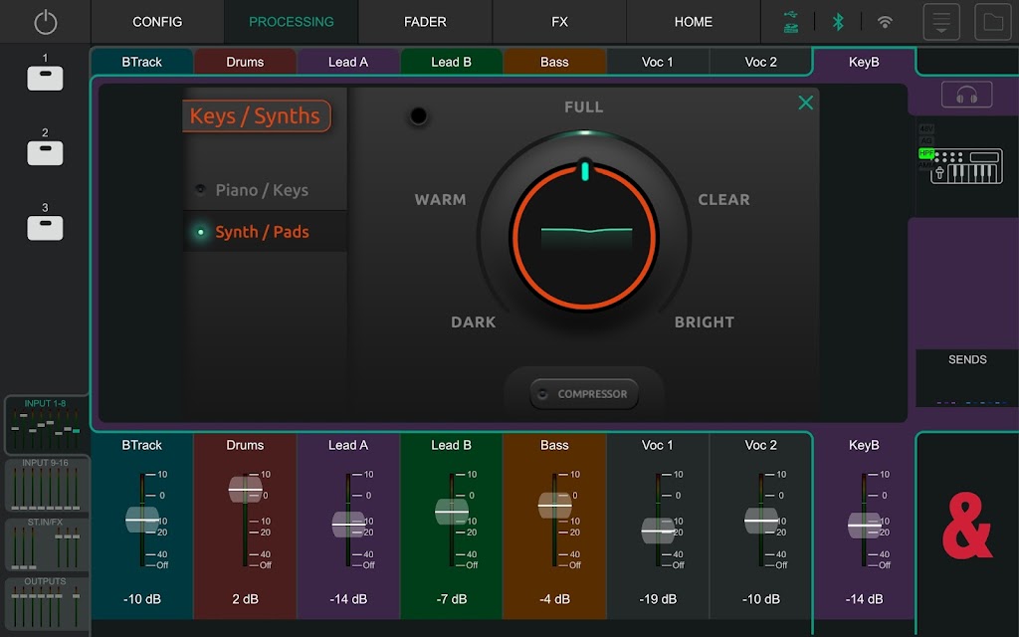Open Bluetooth settings icon

click(x=838, y=22)
